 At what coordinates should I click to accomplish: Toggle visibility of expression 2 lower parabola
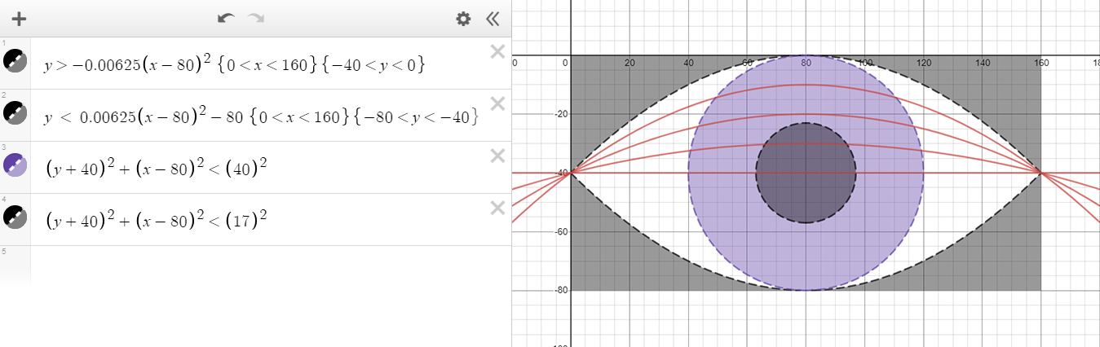pos(15,114)
